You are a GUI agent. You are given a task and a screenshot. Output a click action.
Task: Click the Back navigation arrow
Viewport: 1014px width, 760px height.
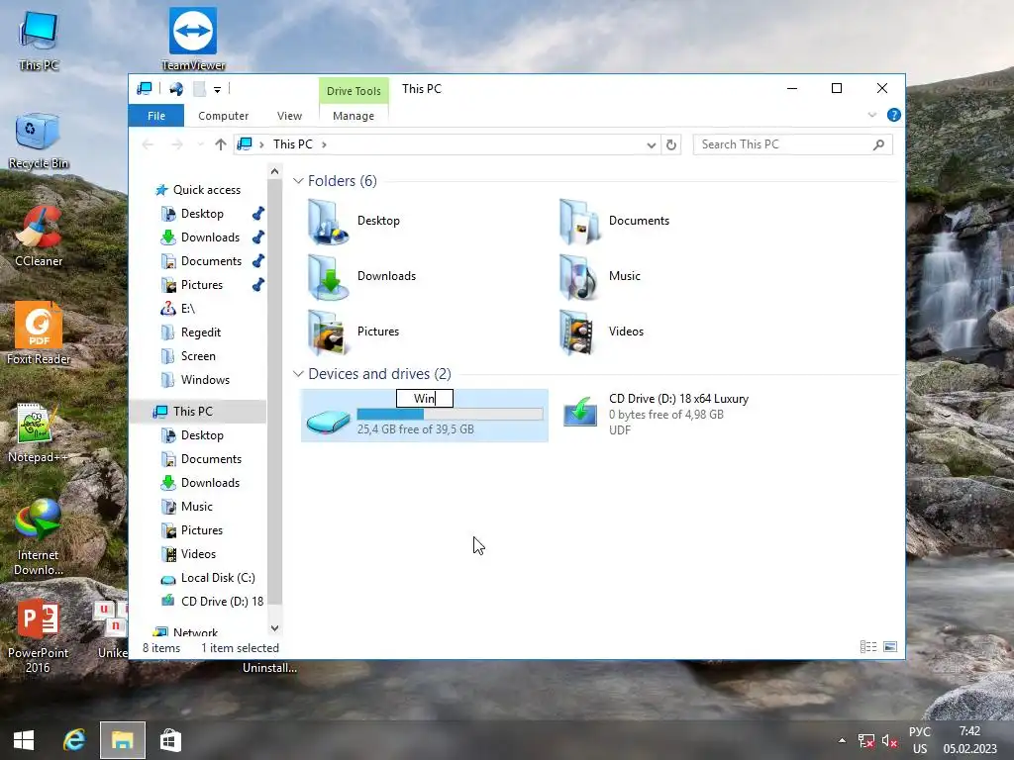click(x=148, y=144)
